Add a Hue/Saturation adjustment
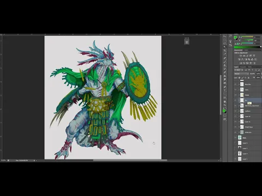Image resolution: width=262 pixels, height=196 pixels. point(239,59)
